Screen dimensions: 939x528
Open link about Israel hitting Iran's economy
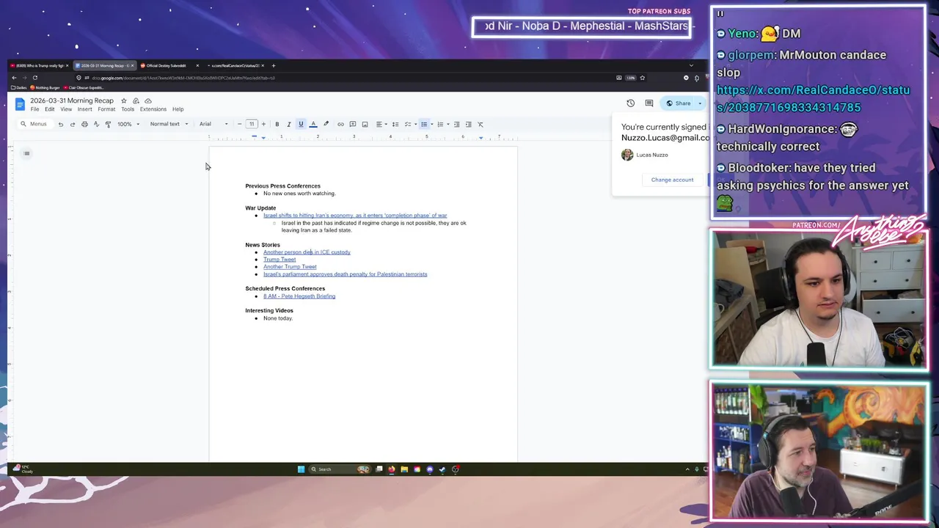tap(355, 216)
